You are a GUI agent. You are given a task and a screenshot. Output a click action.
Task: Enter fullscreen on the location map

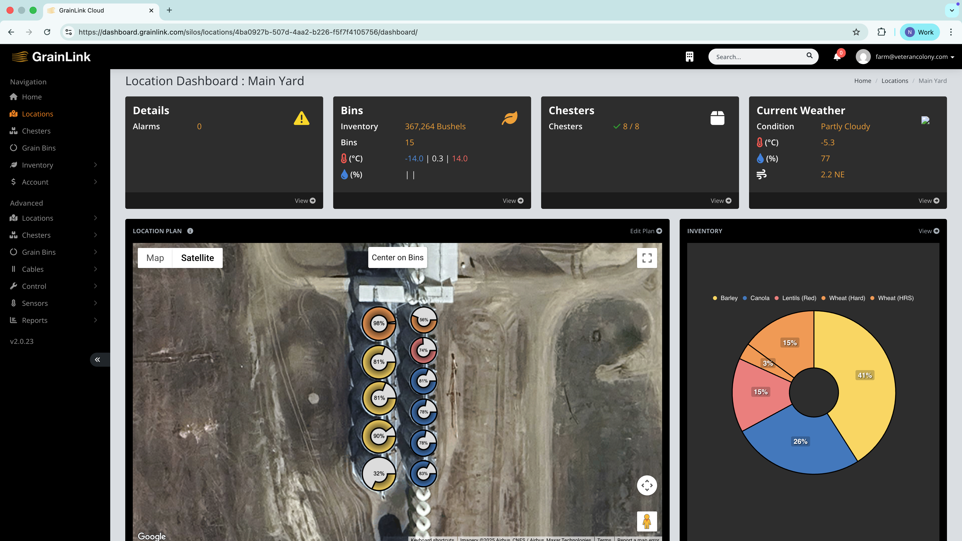pos(647,258)
